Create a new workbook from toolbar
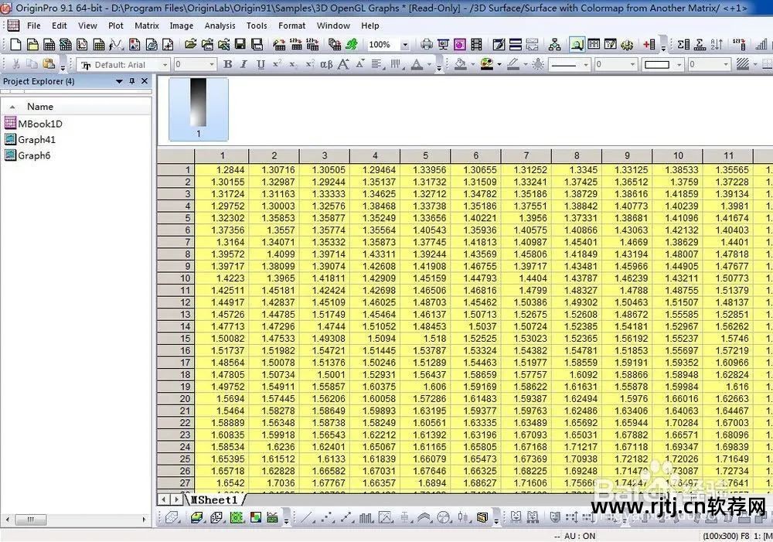Image resolution: width=773 pixels, height=542 pixels. tap(49, 45)
